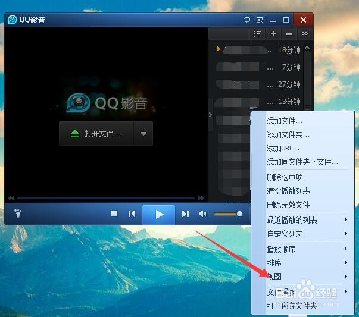The width and height of the screenshot is (359, 317).
Task: Click the playback progress bar
Action: coord(106,198)
